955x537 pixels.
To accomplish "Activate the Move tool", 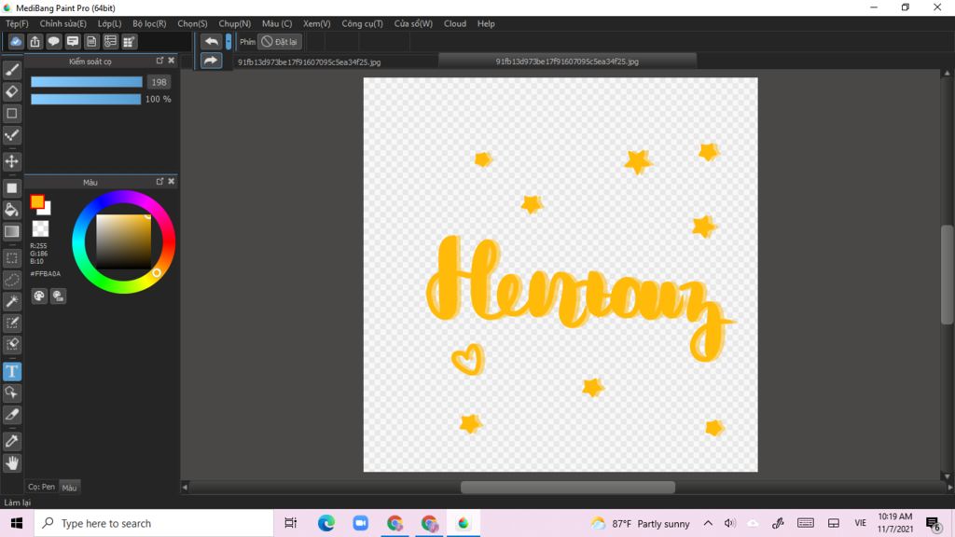I will point(11,161).
